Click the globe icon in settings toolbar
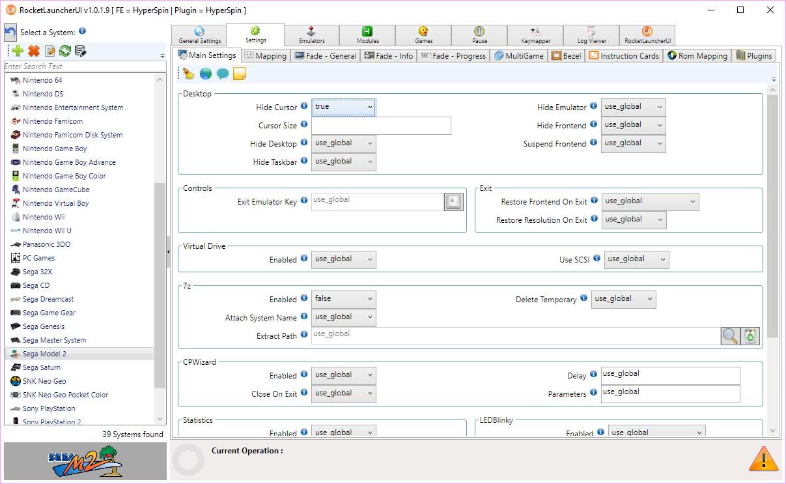Viewport: 786px width, 484px height. [206, 74]
